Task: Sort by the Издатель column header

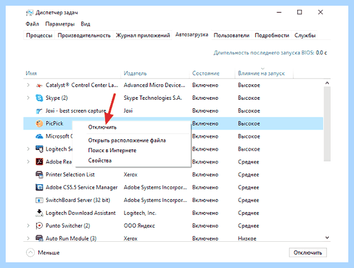Action: [155, 73]
